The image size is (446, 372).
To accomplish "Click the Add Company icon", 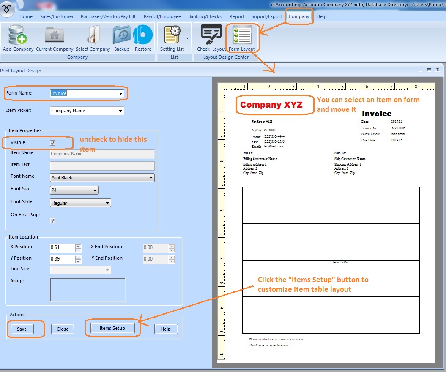I will click(x=18, y=36).
